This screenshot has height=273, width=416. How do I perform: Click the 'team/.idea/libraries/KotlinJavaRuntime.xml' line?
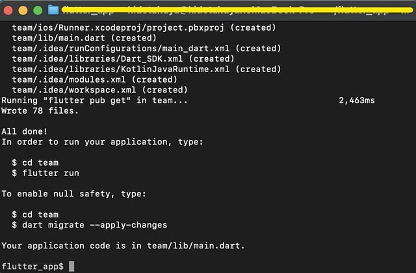click(146, 69)
